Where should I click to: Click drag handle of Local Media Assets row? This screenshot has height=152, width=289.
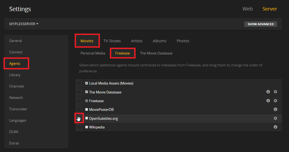coord(78,83)
